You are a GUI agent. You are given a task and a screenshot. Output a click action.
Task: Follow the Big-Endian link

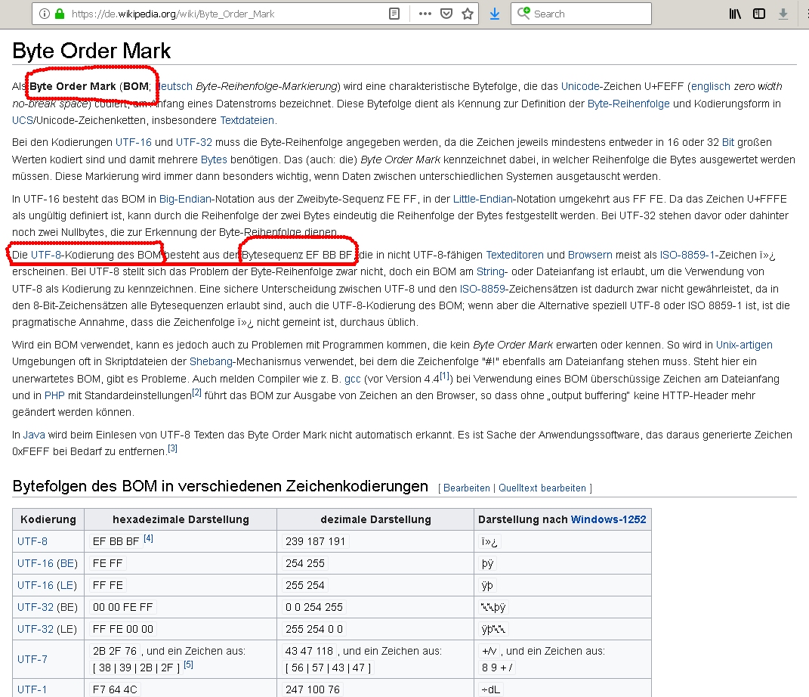(x=185, y=199)
